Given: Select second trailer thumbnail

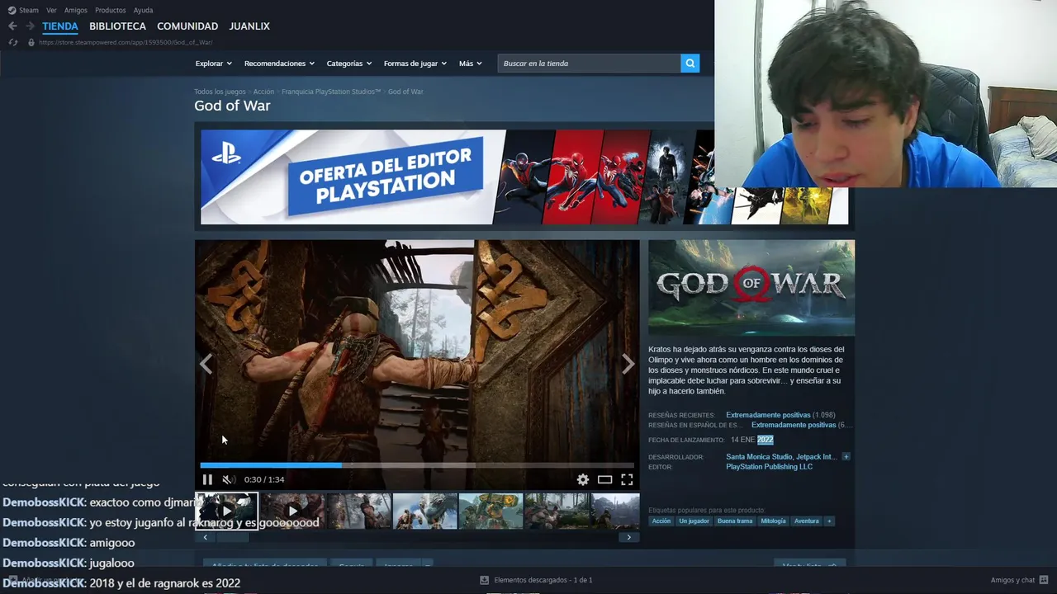Looking at the screenshot, I should click(292, 511).
